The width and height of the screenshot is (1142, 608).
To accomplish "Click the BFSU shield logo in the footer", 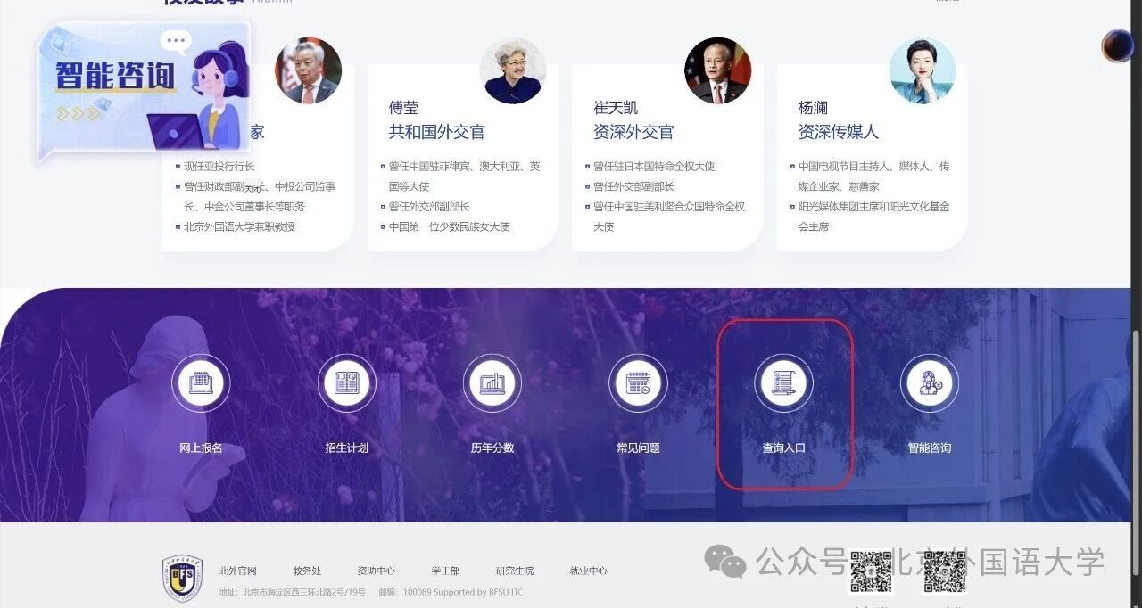I will pyautogui.click(x=182, y=579).
